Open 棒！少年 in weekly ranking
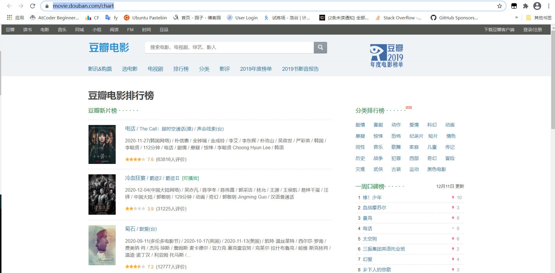The height and width of the screenshot is (273, 555). (372, 197)
